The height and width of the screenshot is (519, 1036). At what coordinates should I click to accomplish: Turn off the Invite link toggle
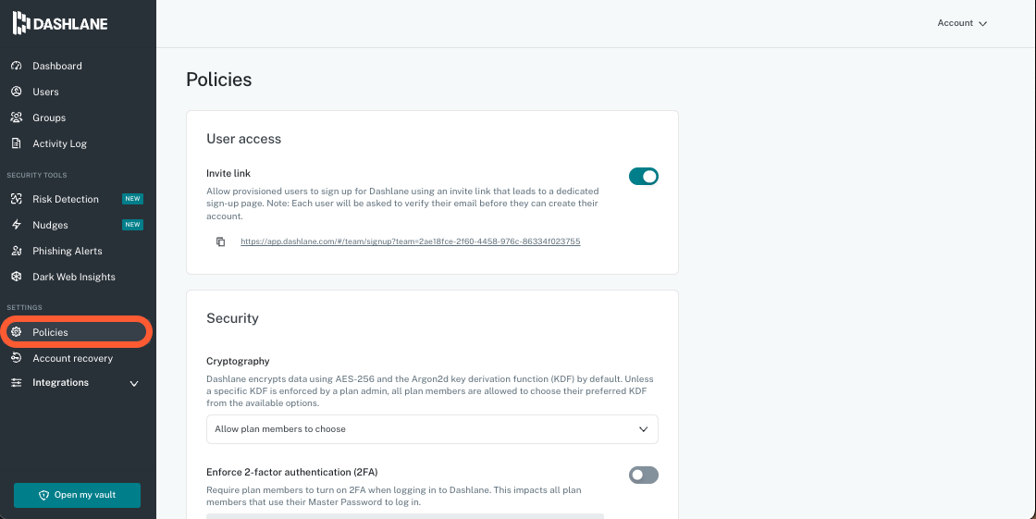pos(643,176)
